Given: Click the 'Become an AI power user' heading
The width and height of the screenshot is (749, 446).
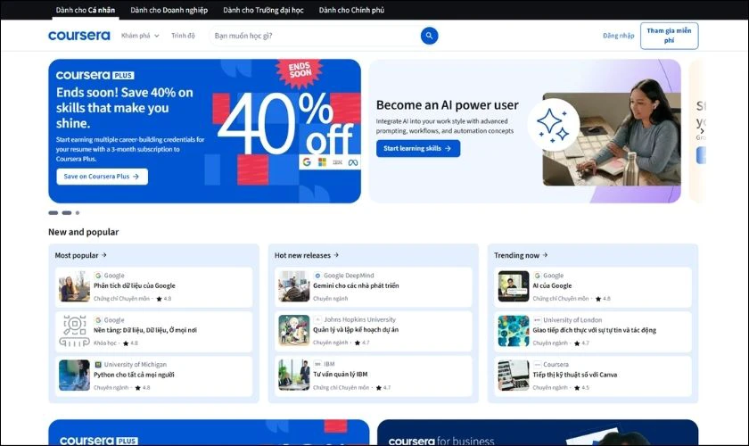Looking at the screenshot, I should [x=447, y=105].
